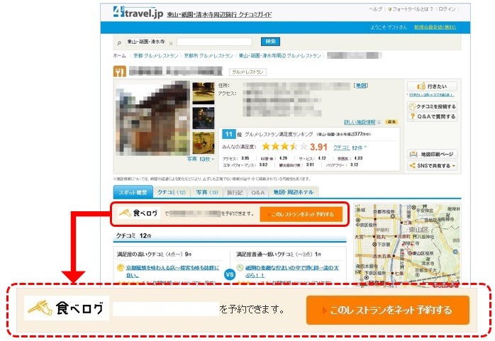Open 地図印刷ページ button
Image resolution: width=495 pixels, height=341 pixels.
coord(432,155)
